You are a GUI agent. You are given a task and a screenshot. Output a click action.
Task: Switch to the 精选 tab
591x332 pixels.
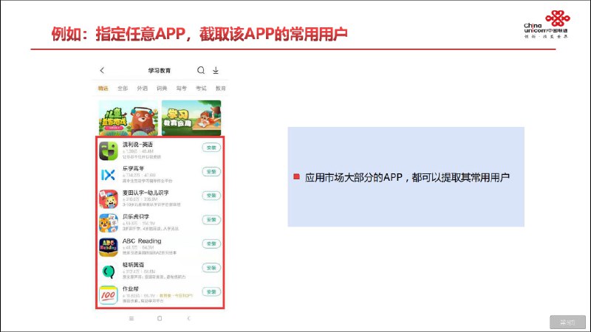(x=103, y=89)
